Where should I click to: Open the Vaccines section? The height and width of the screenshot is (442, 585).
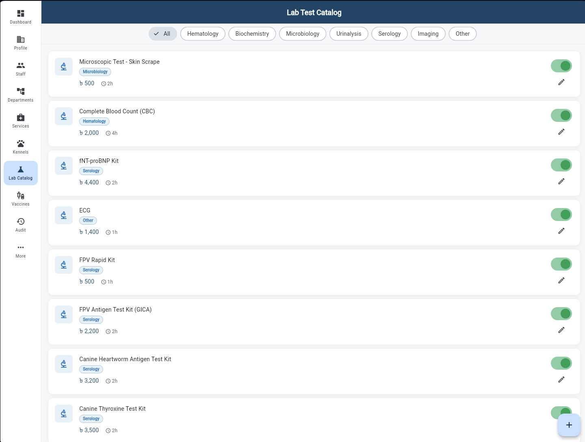pos(21,199)
